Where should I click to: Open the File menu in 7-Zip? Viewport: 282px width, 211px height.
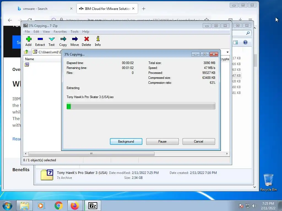click(x=27, y=32)
